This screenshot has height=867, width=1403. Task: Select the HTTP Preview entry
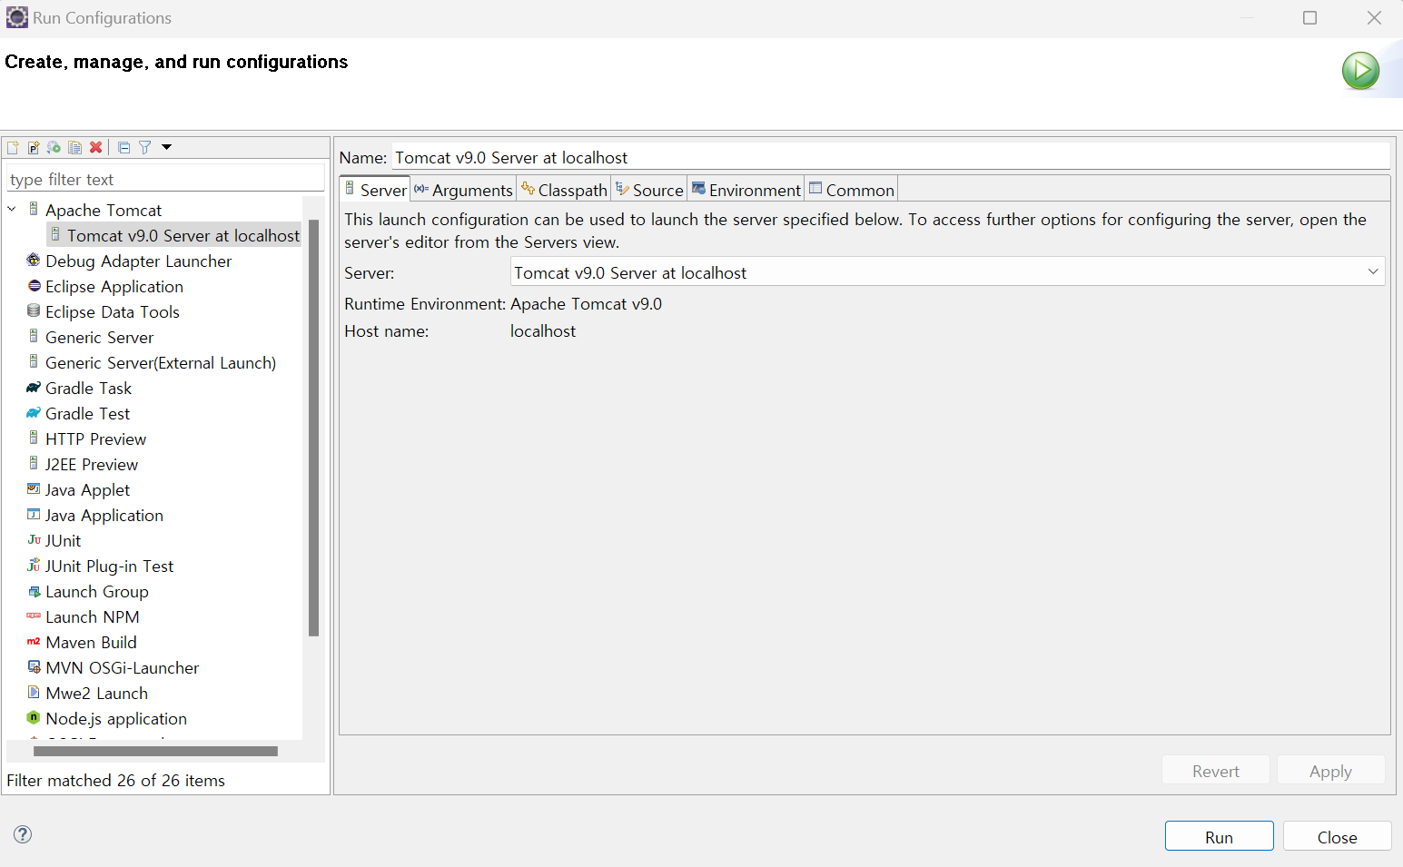[x=96, y=438]
